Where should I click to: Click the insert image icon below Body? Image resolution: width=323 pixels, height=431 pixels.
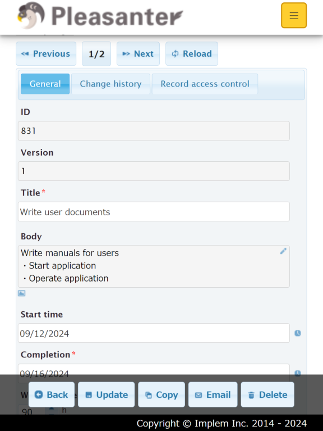22,293
